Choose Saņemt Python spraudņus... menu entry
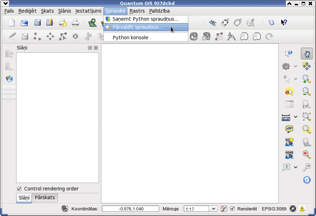316x216 pixels. [x=146, y=19]
